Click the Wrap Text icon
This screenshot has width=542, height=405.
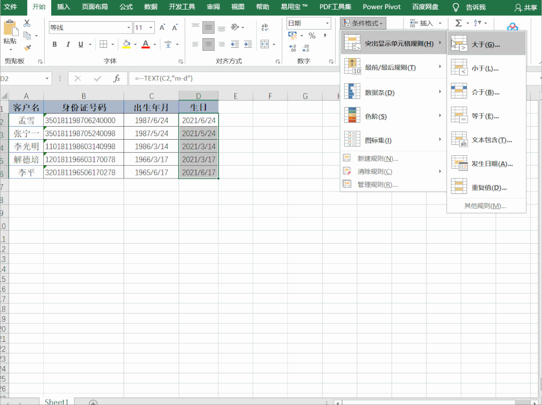[265, 27]
